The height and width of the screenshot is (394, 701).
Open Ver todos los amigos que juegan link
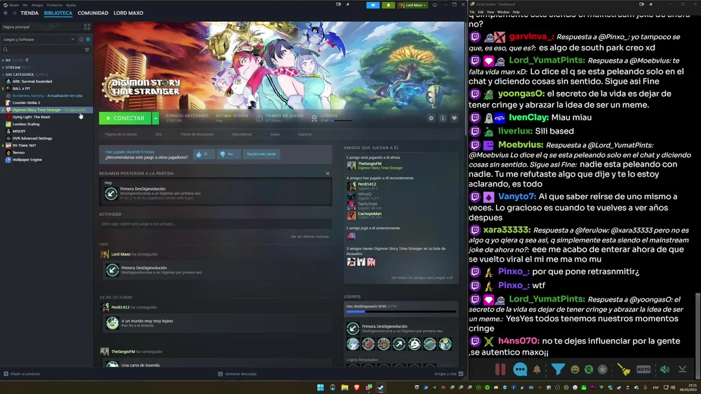pyautogui.click(x=422, y=277)
